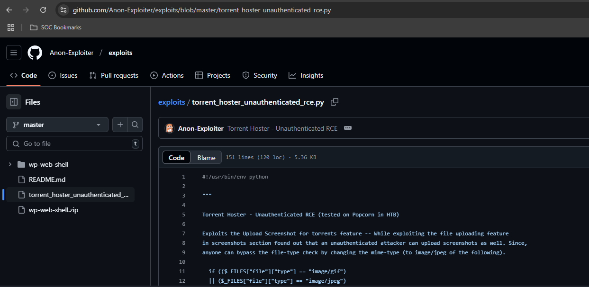The height and width of the screenshot is (287, 589).
Task: Open the exploits breadcrumb link
Action: click(172, 102)
